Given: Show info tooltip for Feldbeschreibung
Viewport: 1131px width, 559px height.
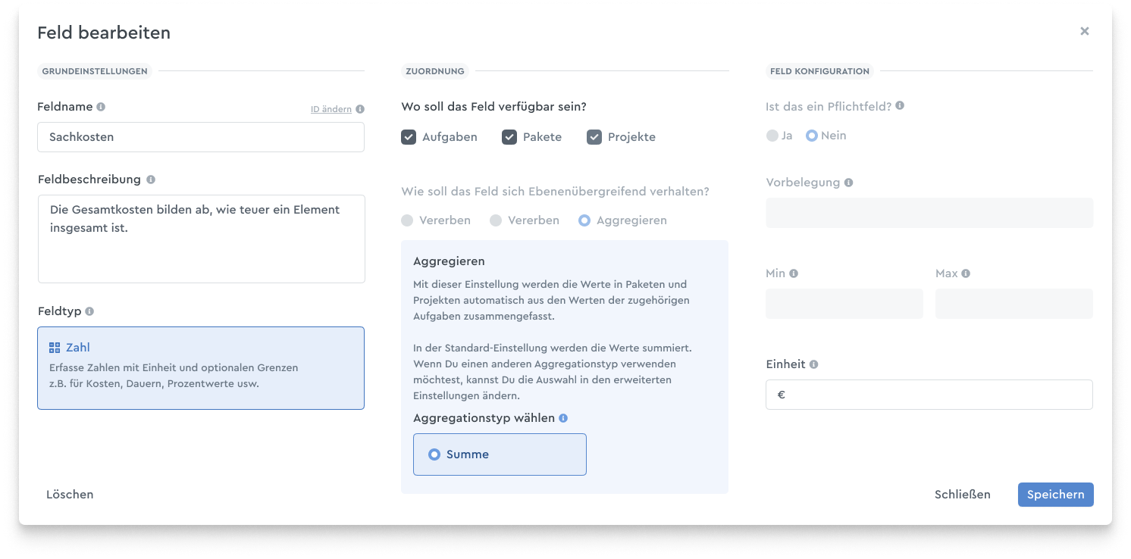Looking at the screenshot, I should (151, 180).
